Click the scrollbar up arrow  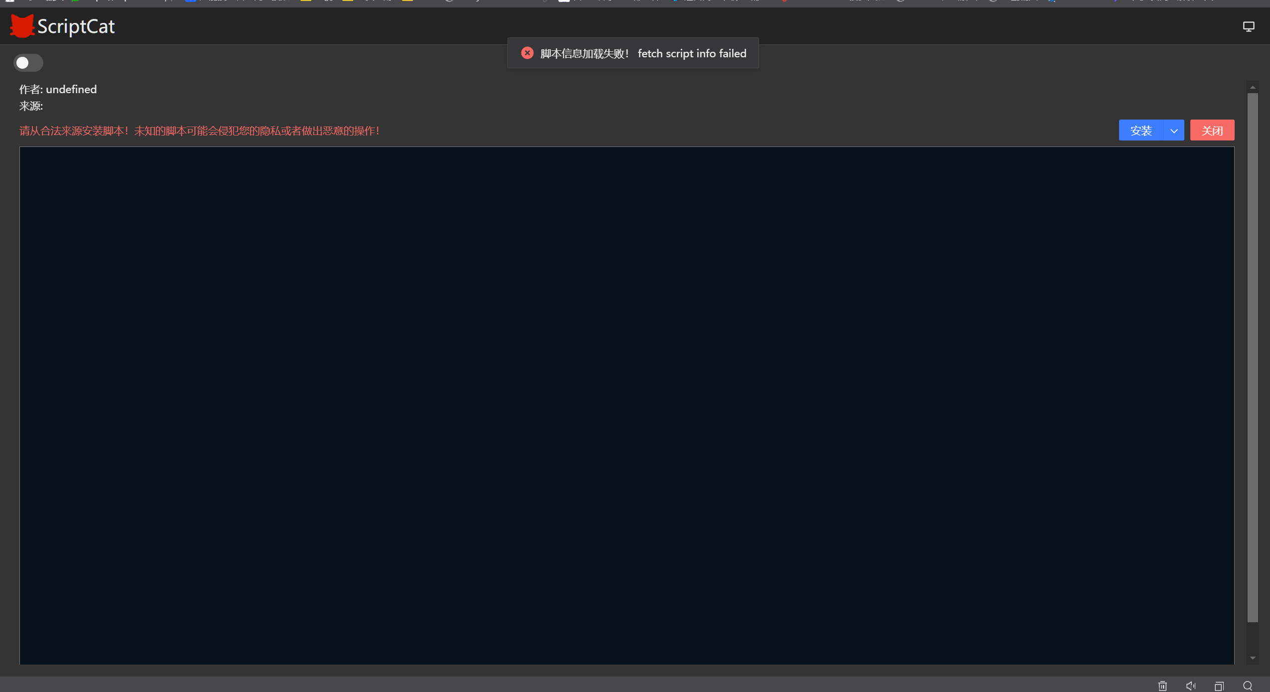click(1253, 87)
